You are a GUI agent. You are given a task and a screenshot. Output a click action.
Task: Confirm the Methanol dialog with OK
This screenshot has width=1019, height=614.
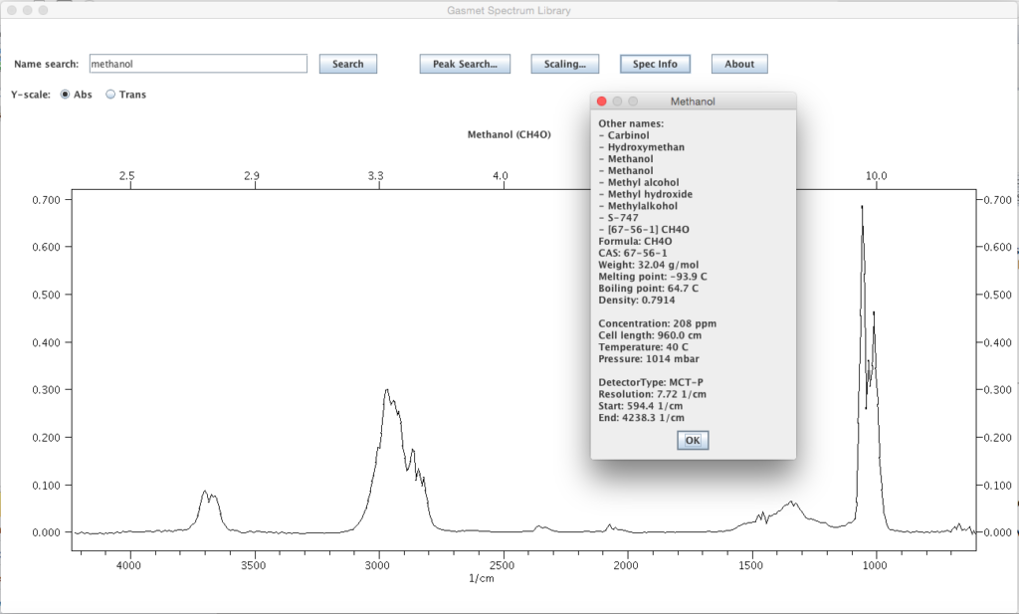[x=693, y=440]
